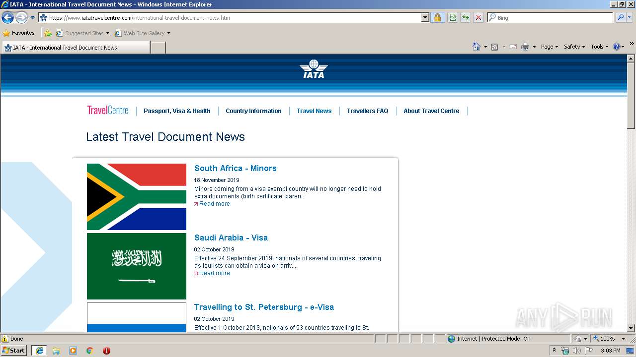Viewport: 636px width, 357px height.
Task: Open Windows Explorer folder taskbar icon
Action: pyautogui.click(x=56, y=351)
